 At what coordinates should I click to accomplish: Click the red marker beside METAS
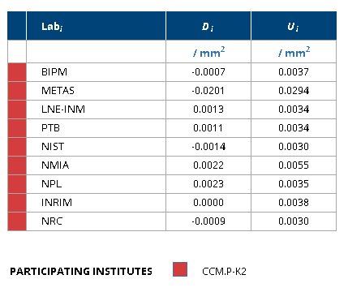tap(17, 91)
